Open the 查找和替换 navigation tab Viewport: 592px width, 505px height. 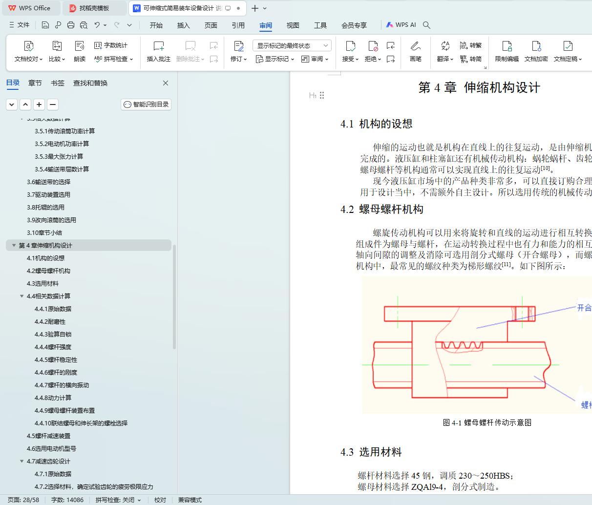pyautogui.click(x=90, y=83)
